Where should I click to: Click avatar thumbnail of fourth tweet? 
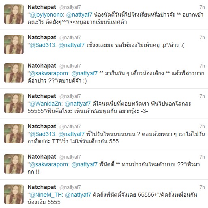click(14, 103)
